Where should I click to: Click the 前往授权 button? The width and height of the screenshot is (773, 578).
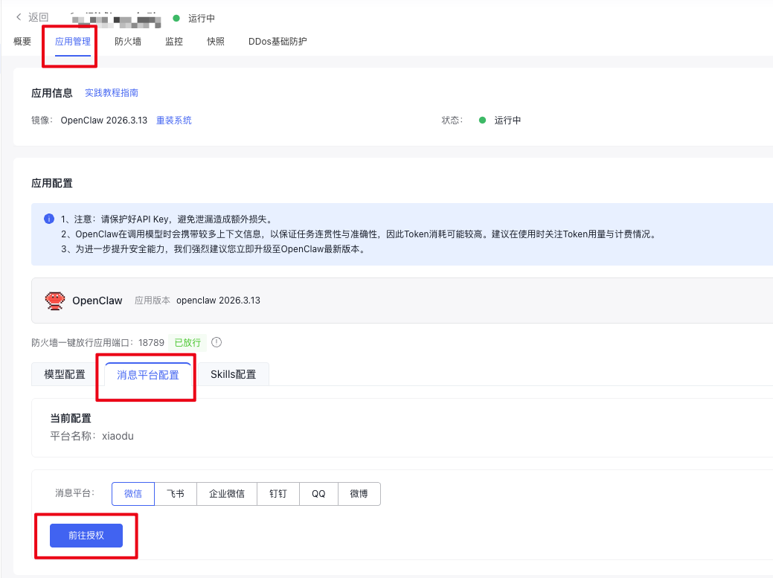coord(86,535)
